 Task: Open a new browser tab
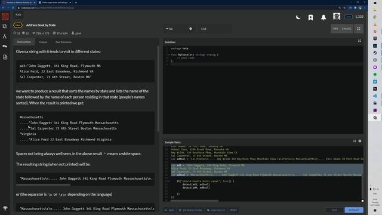click(76, 2)
